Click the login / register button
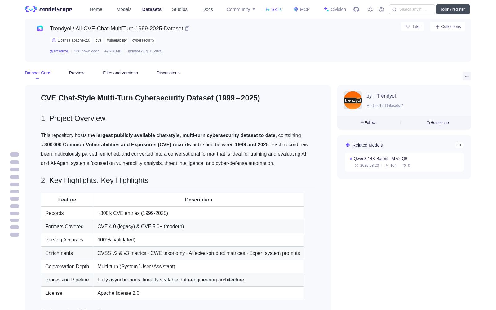The height and width of the screenshot is (310, 496). click(453, 9)
